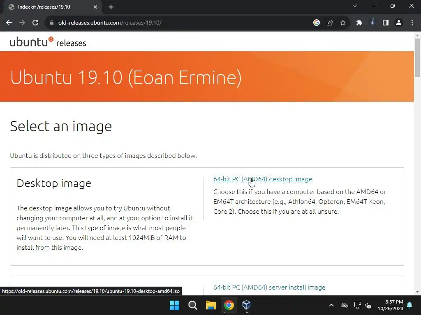Image resolution: width=421 pixels, height=315 pixels.
Task: Open VirtualBox from the taskbar
Action: click(x=247, y=305)
